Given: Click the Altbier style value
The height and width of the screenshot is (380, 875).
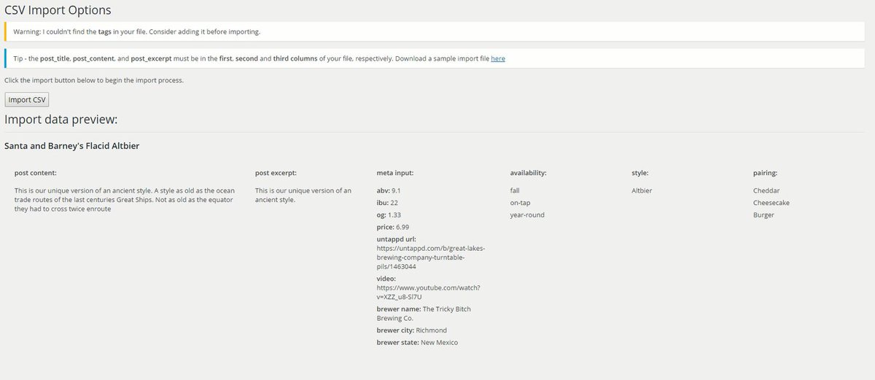Looking at the screenshot, I should (642, 190).
